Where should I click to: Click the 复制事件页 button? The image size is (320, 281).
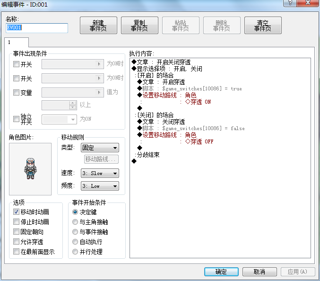click(x=139, y=26)
